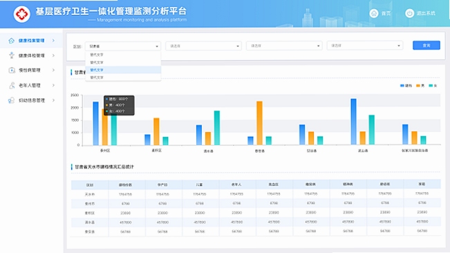Open the 健康体检管理 menu
This screenshot has width=450, height=253.
point(31,55)
